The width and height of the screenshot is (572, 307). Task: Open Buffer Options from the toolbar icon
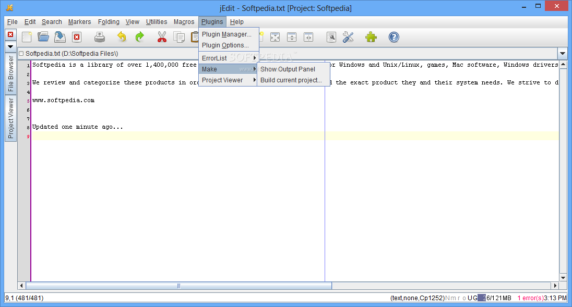pyautogui.click(x=331, y=37)
